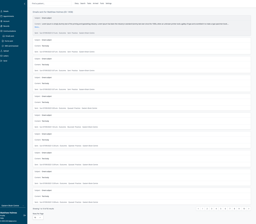Screen dimensions: 256x224
Task: Click the email sent at 5:15 am
Action: tap(142, 26)
